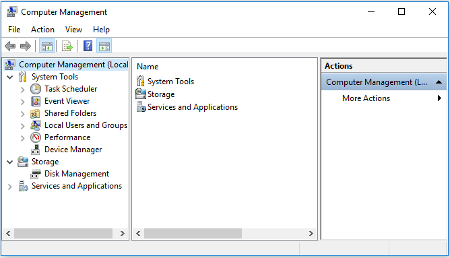450x258 pixels.
Task: Expand the Event Viewer node
Action: tap(23, 102)
